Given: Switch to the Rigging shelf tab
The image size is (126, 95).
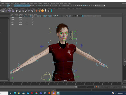Looking at the screenshot, I should pos(10,8).
